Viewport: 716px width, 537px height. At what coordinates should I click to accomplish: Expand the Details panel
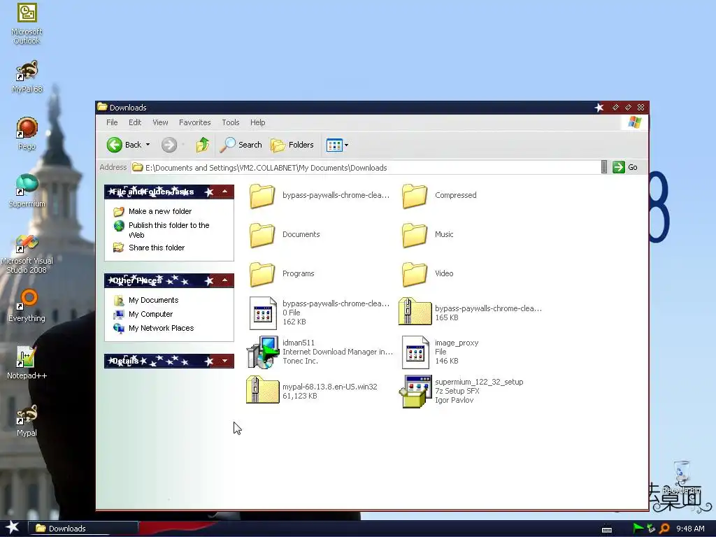224,361
